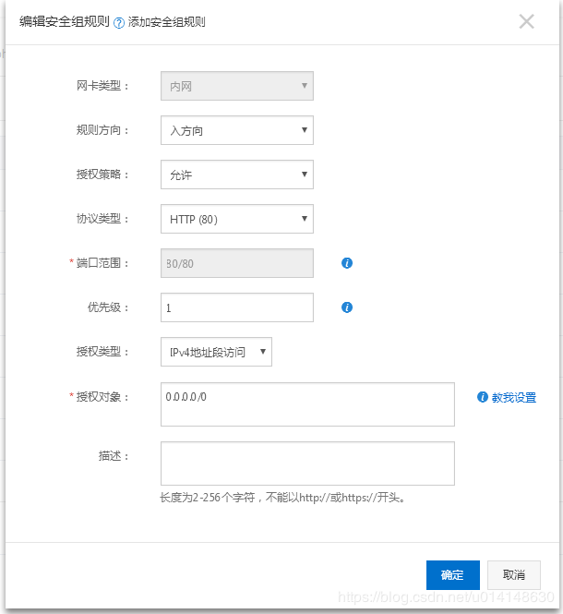Image resolution: width=563 pixels, height=614 pixels.
Task: Expand the 规则方向 dropdown showing 入方向
Action: point(236,130)
